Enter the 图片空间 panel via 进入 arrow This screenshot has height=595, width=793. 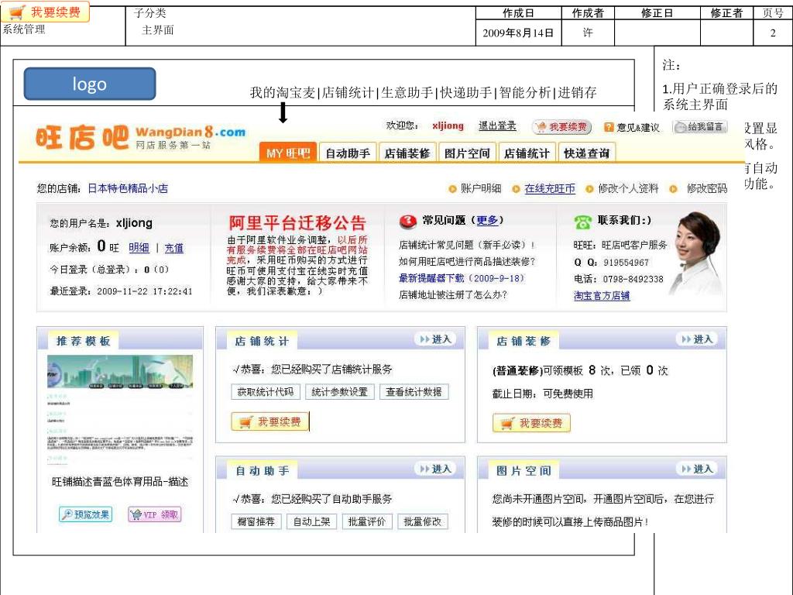pos(696,469)
